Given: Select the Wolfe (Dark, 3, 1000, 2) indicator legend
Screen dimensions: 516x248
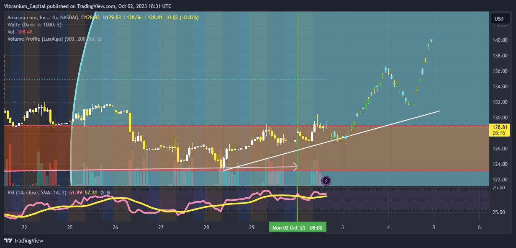Looking at the screenshot, I should pos(35,25).
